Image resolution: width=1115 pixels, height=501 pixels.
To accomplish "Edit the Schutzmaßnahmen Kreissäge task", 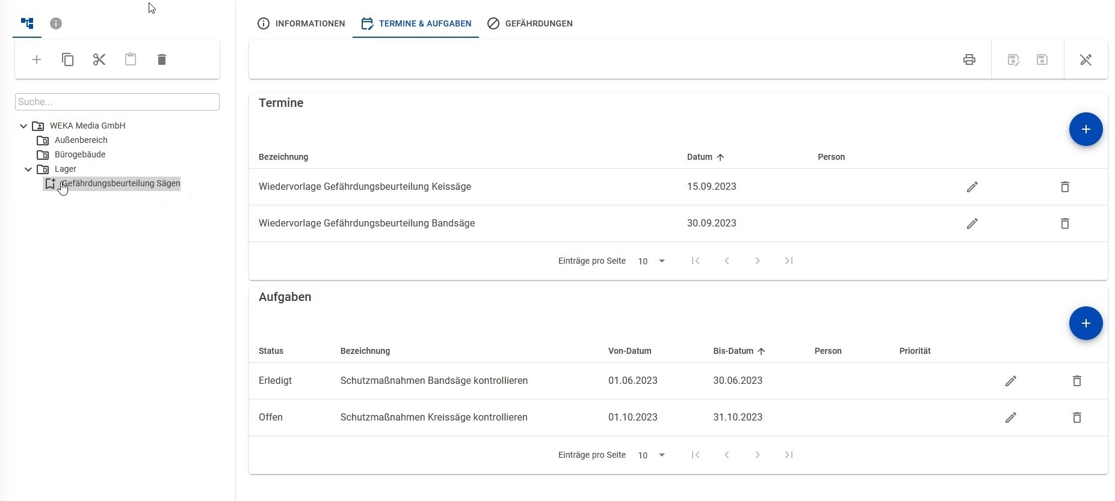I will click(x=1010, y=417).
